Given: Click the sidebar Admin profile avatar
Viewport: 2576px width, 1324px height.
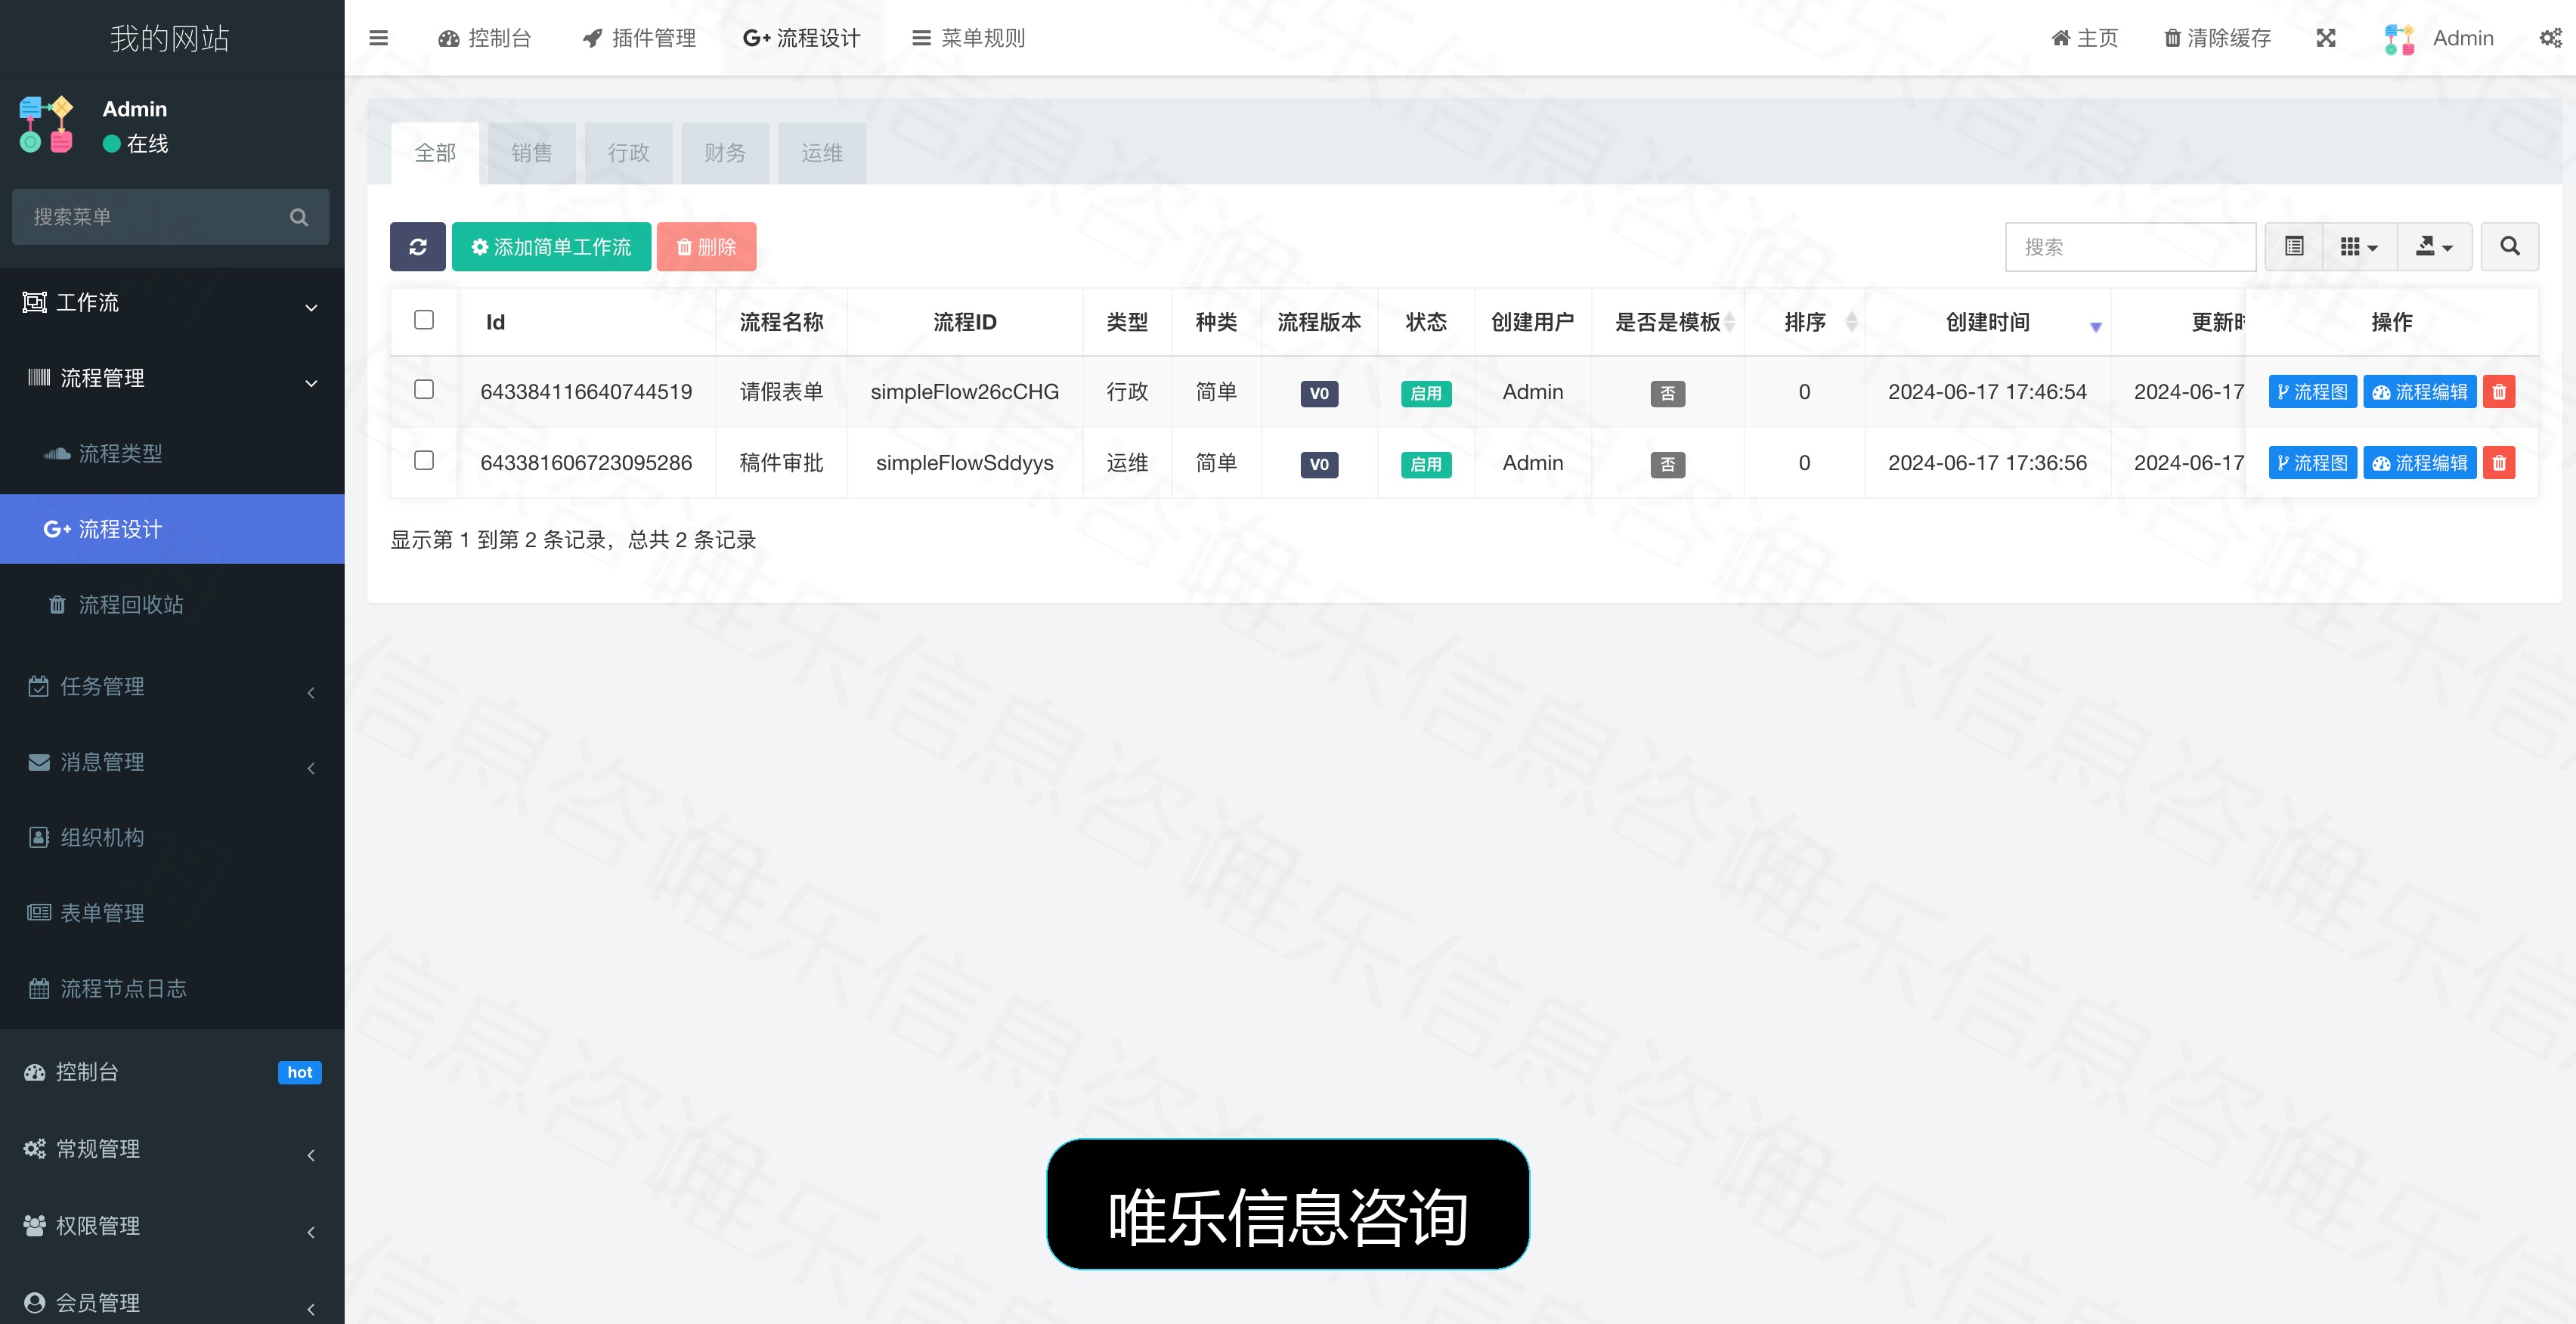Looking at the screenshot, I should point(46,124).
